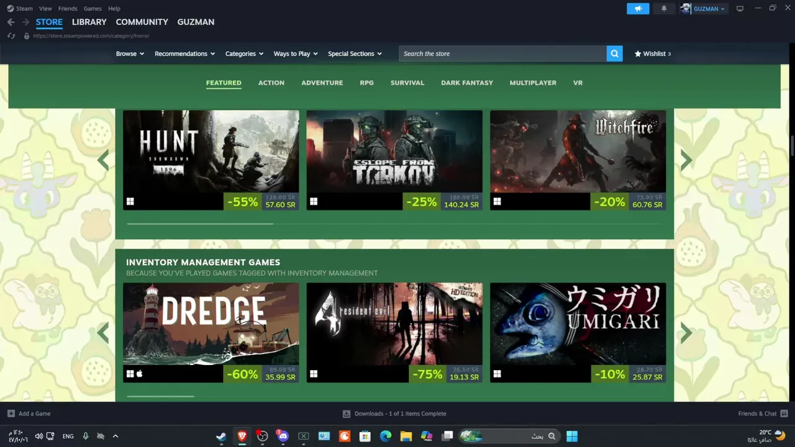Expand the Browse menu
The width and height of the screenshot is (795, 447).
coord(130,53)
